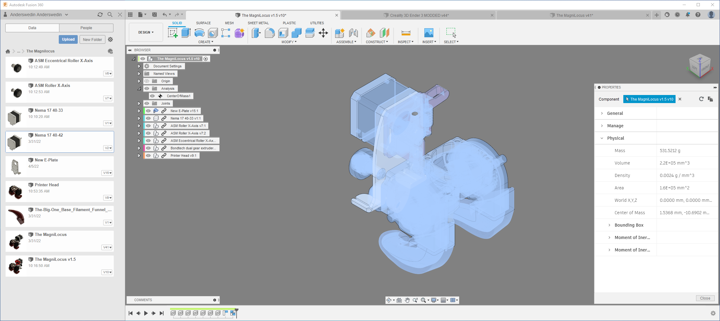This screenshot has height=321, width=720.
Task: Select the Press Pull tool
Action: click(x=256, y=33)
